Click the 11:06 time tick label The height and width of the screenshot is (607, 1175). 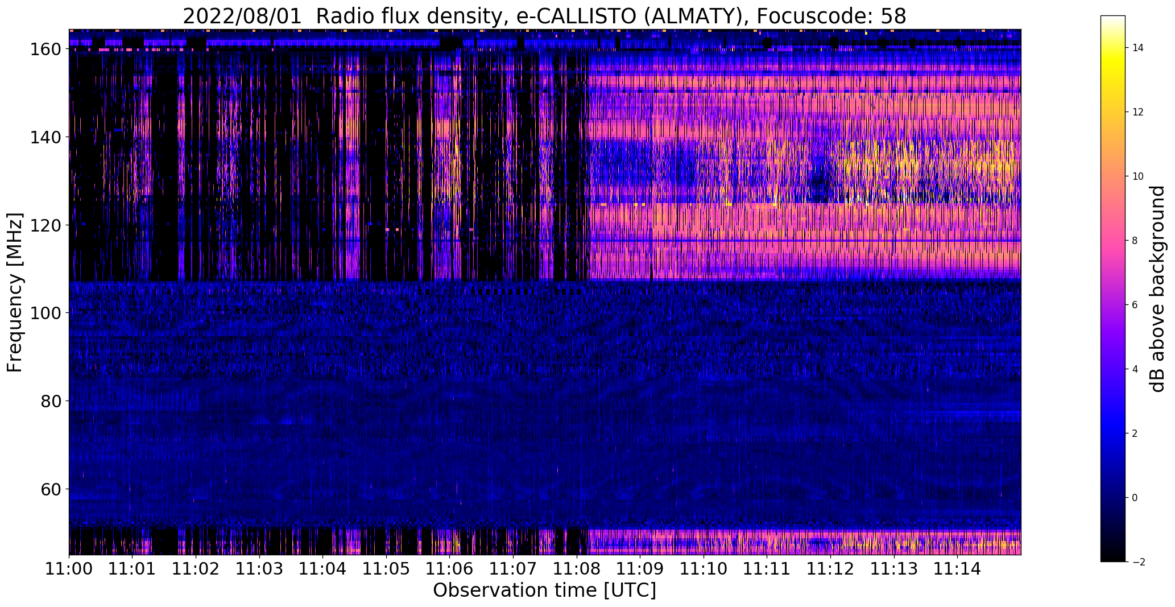[x=450, y=568]
